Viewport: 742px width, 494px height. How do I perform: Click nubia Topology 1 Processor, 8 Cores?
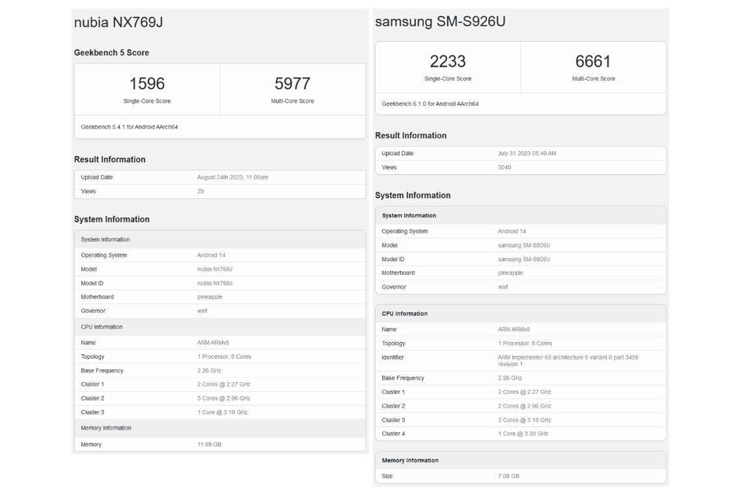[x=225, y=356]
